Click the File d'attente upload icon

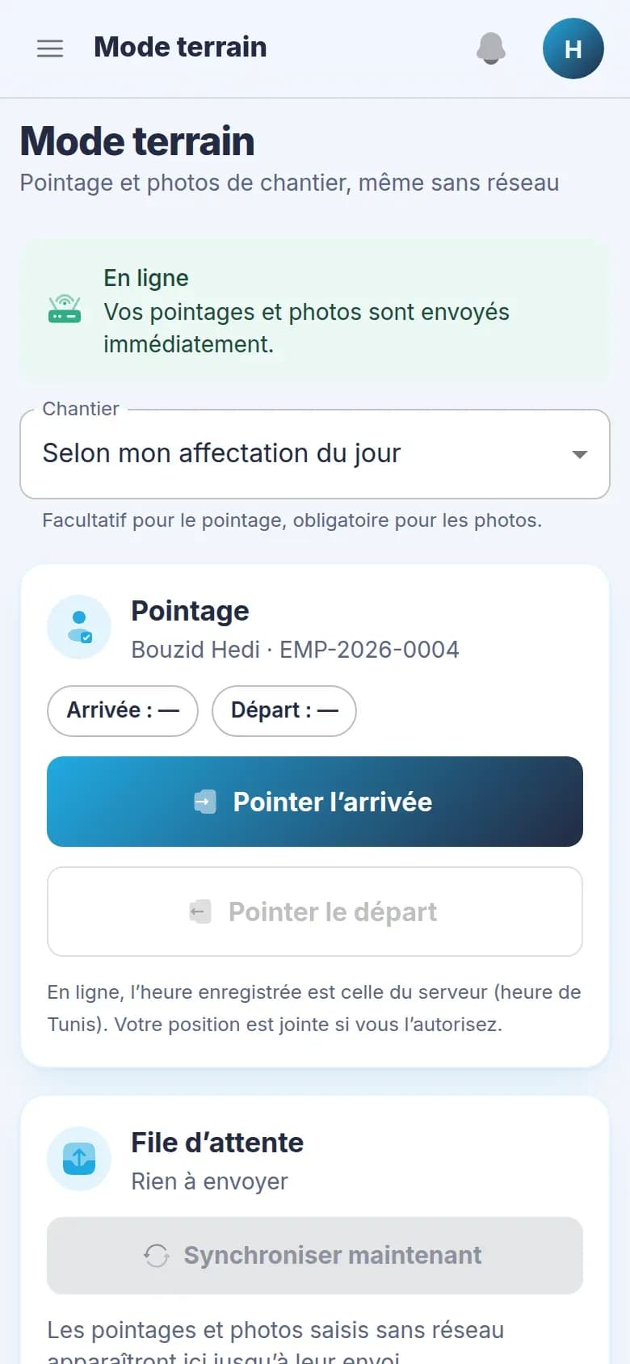pos(79,1159)
